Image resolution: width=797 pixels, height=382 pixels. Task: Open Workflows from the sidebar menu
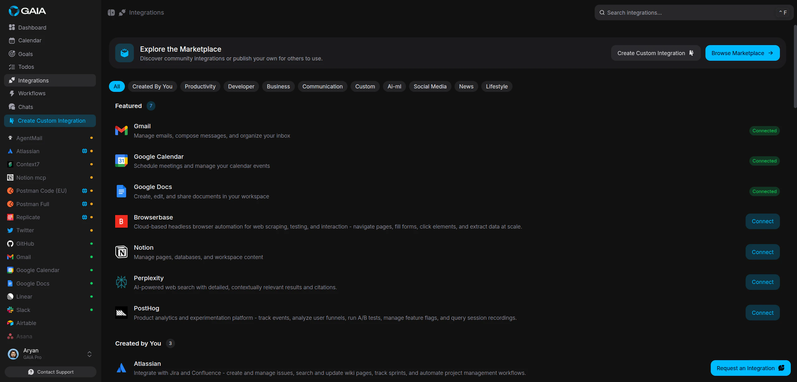[32, 93]
